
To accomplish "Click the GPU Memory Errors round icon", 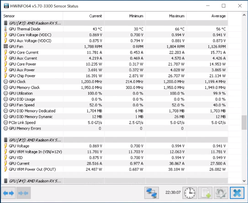I will (x=6, y=128).
